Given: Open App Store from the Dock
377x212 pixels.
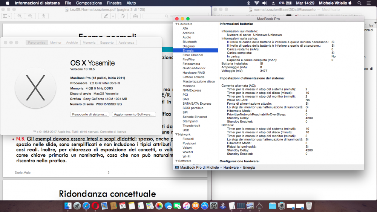Looking at the screenshot, I should point(204,206).
